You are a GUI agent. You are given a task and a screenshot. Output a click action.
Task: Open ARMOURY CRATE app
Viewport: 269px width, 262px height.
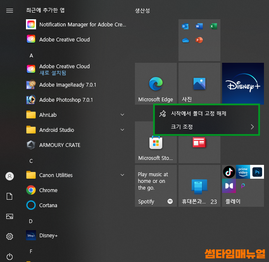(76, 145)
